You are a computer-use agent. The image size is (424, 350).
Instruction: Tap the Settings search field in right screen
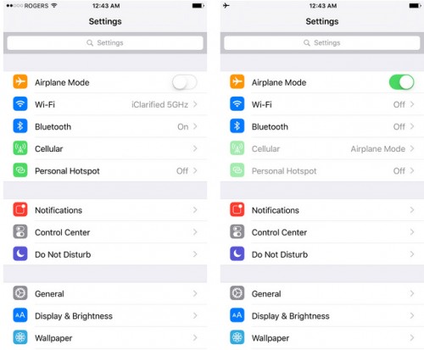click(322, 43)
